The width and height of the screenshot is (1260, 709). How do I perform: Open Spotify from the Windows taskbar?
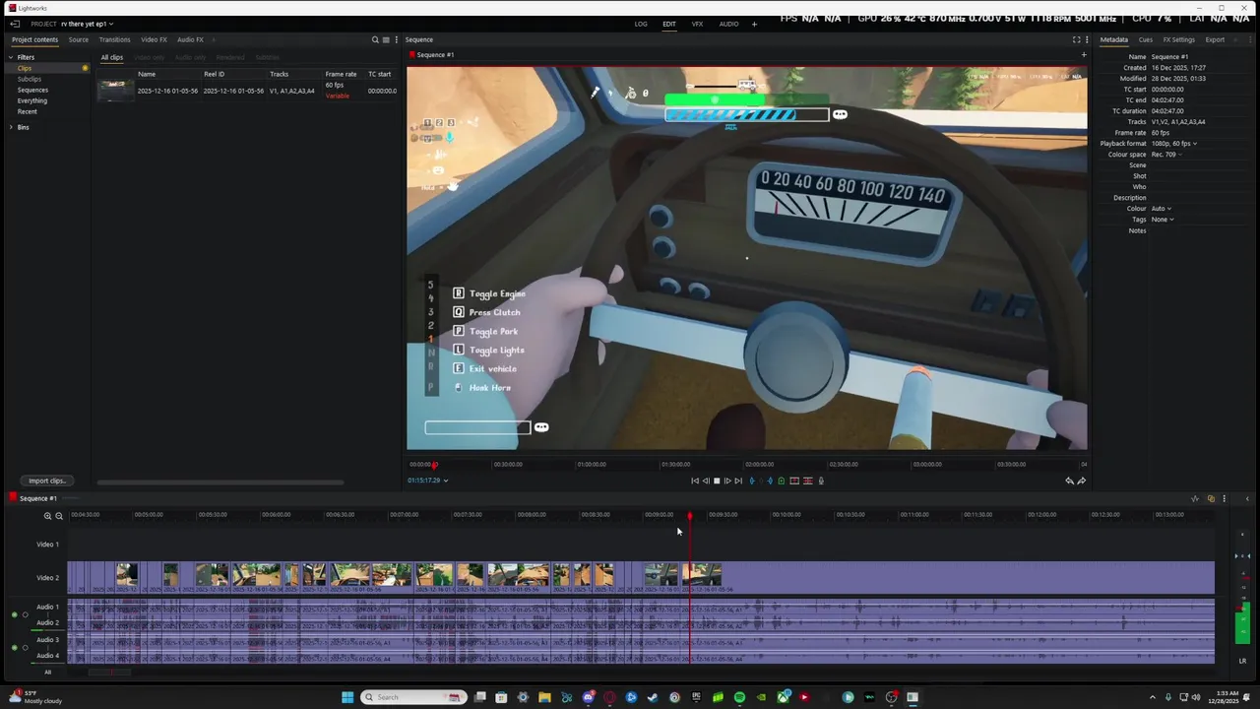pos(739,697)
